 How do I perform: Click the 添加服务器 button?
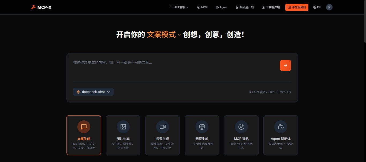pyautogui.click(x=297, y=7)
